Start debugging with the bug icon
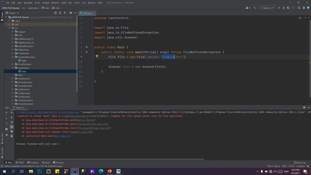 (x=284, y=8)
